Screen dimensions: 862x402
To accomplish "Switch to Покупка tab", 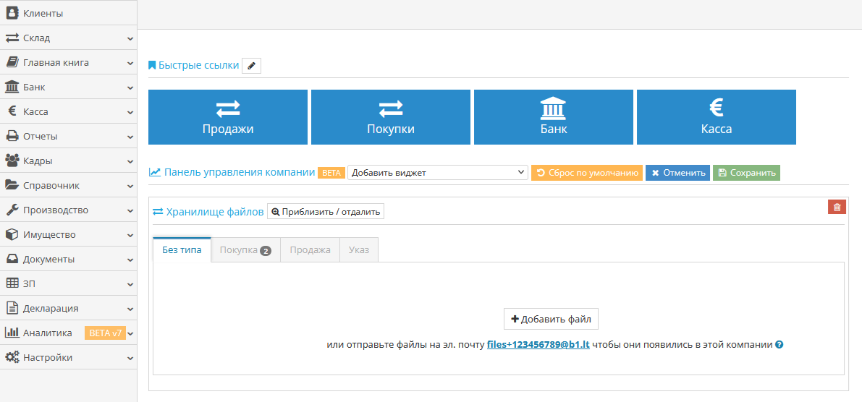I will coord(245,249).
